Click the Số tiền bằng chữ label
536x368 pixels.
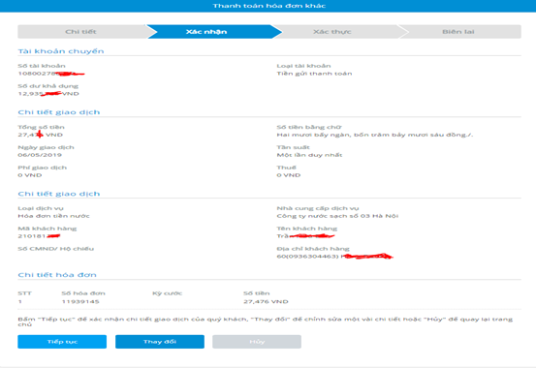tap(309, 127)
